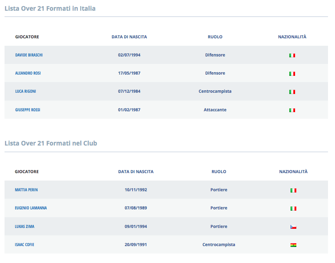Open Davide Biraschi's player link

point(29,55)
